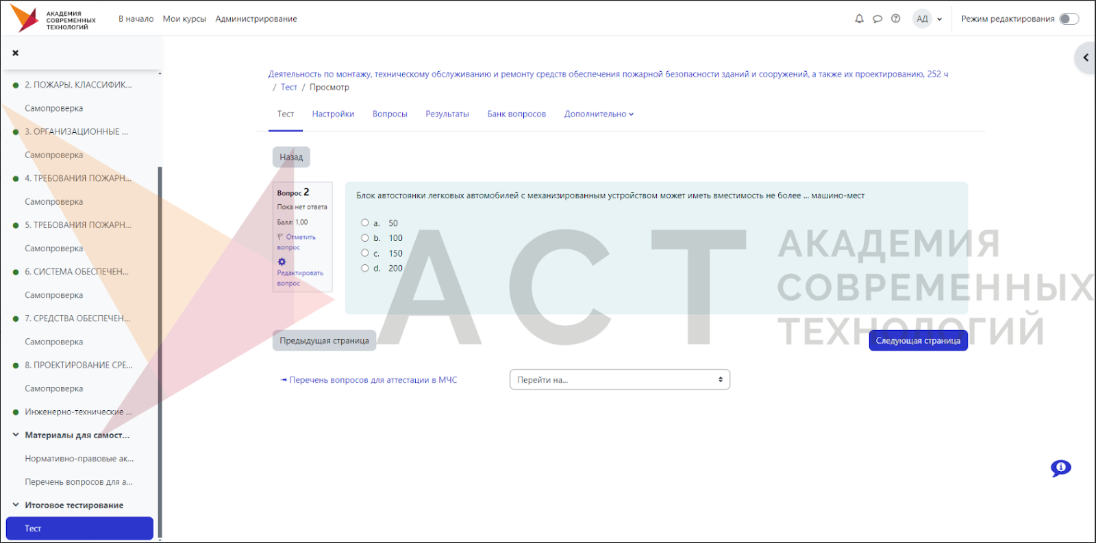The image size is (1096, 543).
Task: Select answer c. 150
Action: pos(365,253)
